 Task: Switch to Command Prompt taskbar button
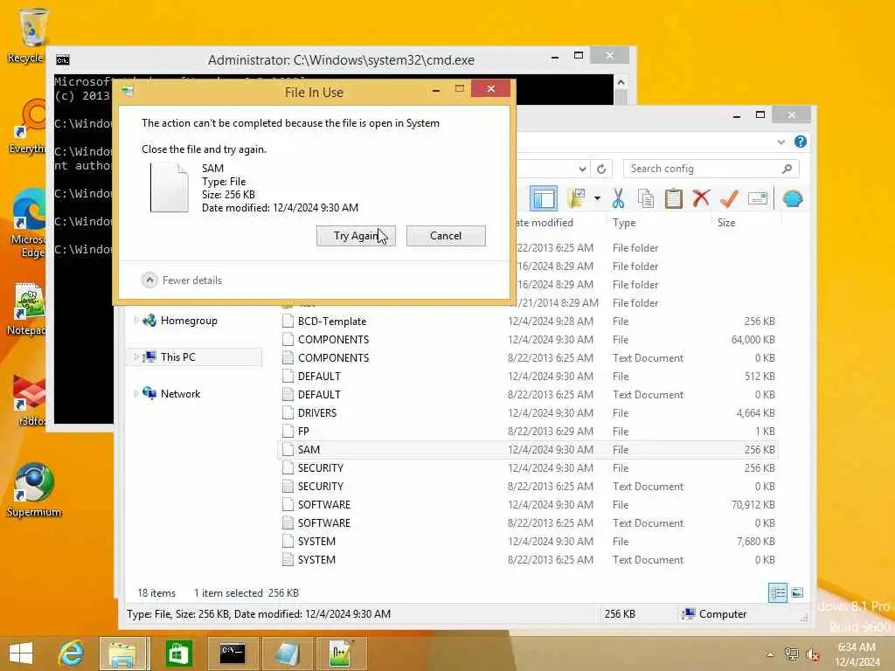click(232, 654)
